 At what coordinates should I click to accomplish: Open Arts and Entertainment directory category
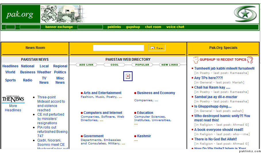coord(102,93)
